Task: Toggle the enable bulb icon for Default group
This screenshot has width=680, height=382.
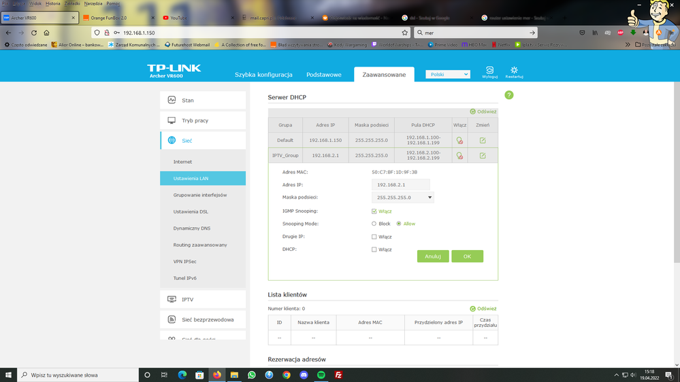Action: click(x=459, y=140)
